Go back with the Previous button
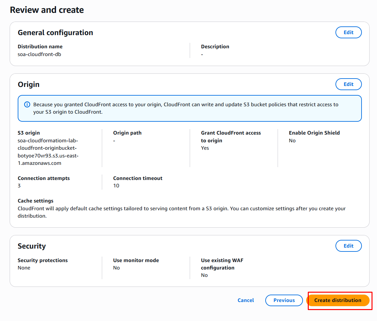377x321 pixels. pos(284,300)
